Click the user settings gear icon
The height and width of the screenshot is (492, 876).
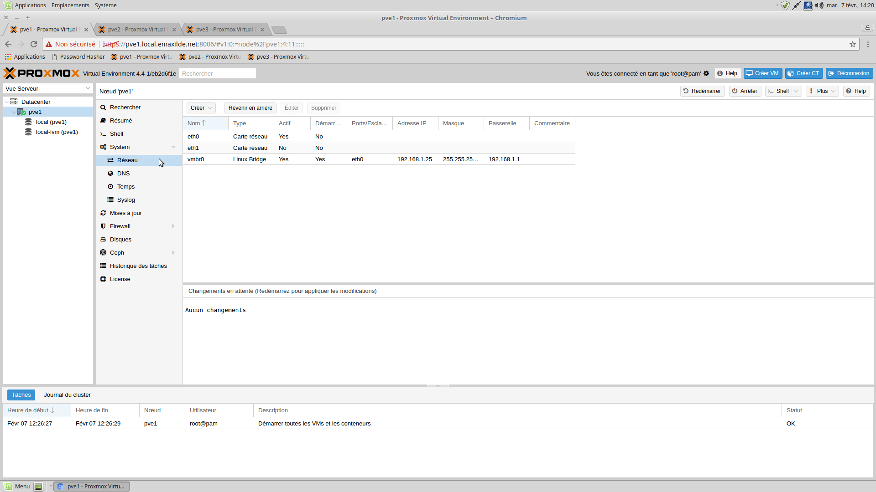(706, 73)
